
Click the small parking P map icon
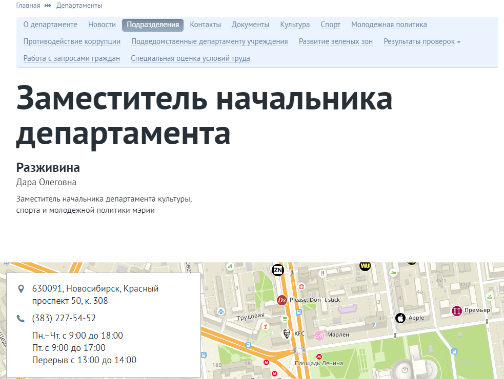[374, 325]
